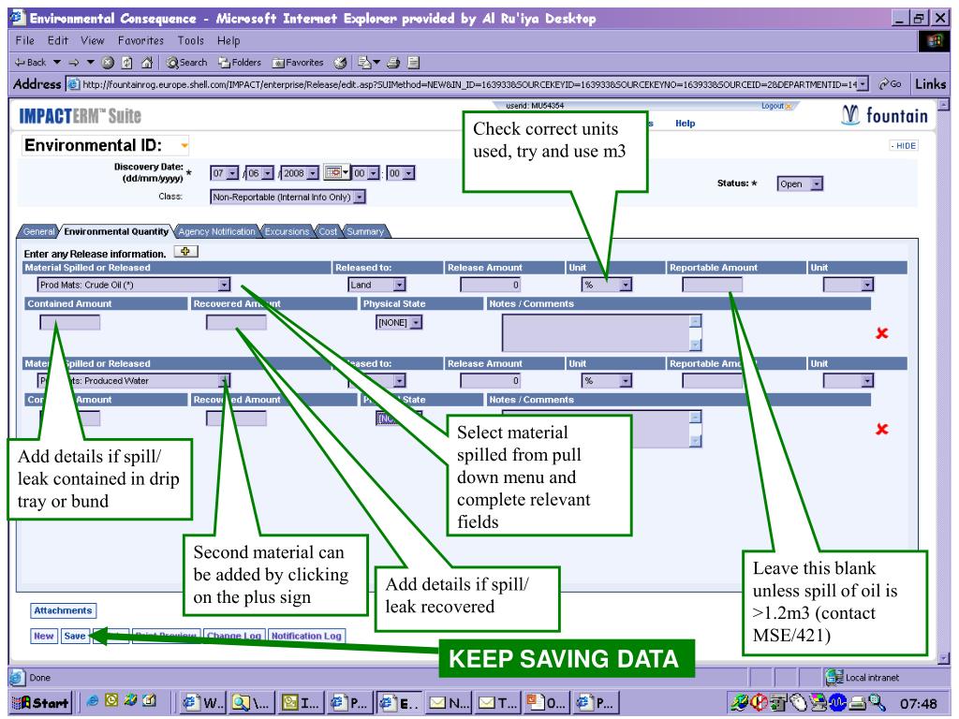
Task: Delete the Crude Oil release row
Action: click(x=881, y=333)
